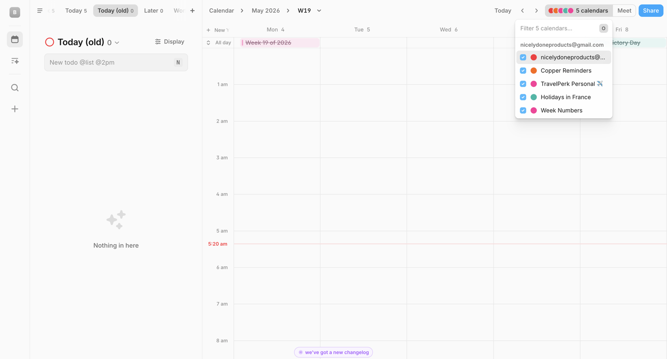
Task: Click the nicelydoneproducts@gmail.com account heading
Action: [x=562, y=45]
